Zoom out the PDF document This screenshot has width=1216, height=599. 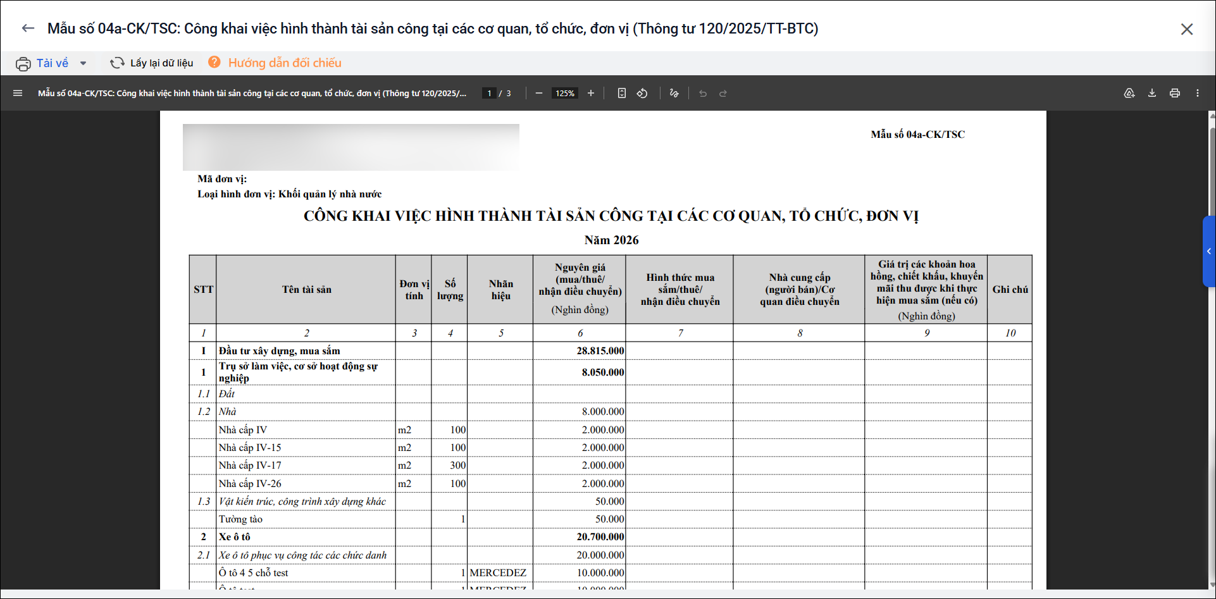tap(539, 93)
